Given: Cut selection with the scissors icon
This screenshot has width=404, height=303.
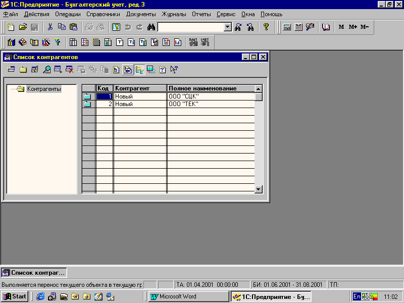Looking at the screenshot, I should tap(50, 27).
